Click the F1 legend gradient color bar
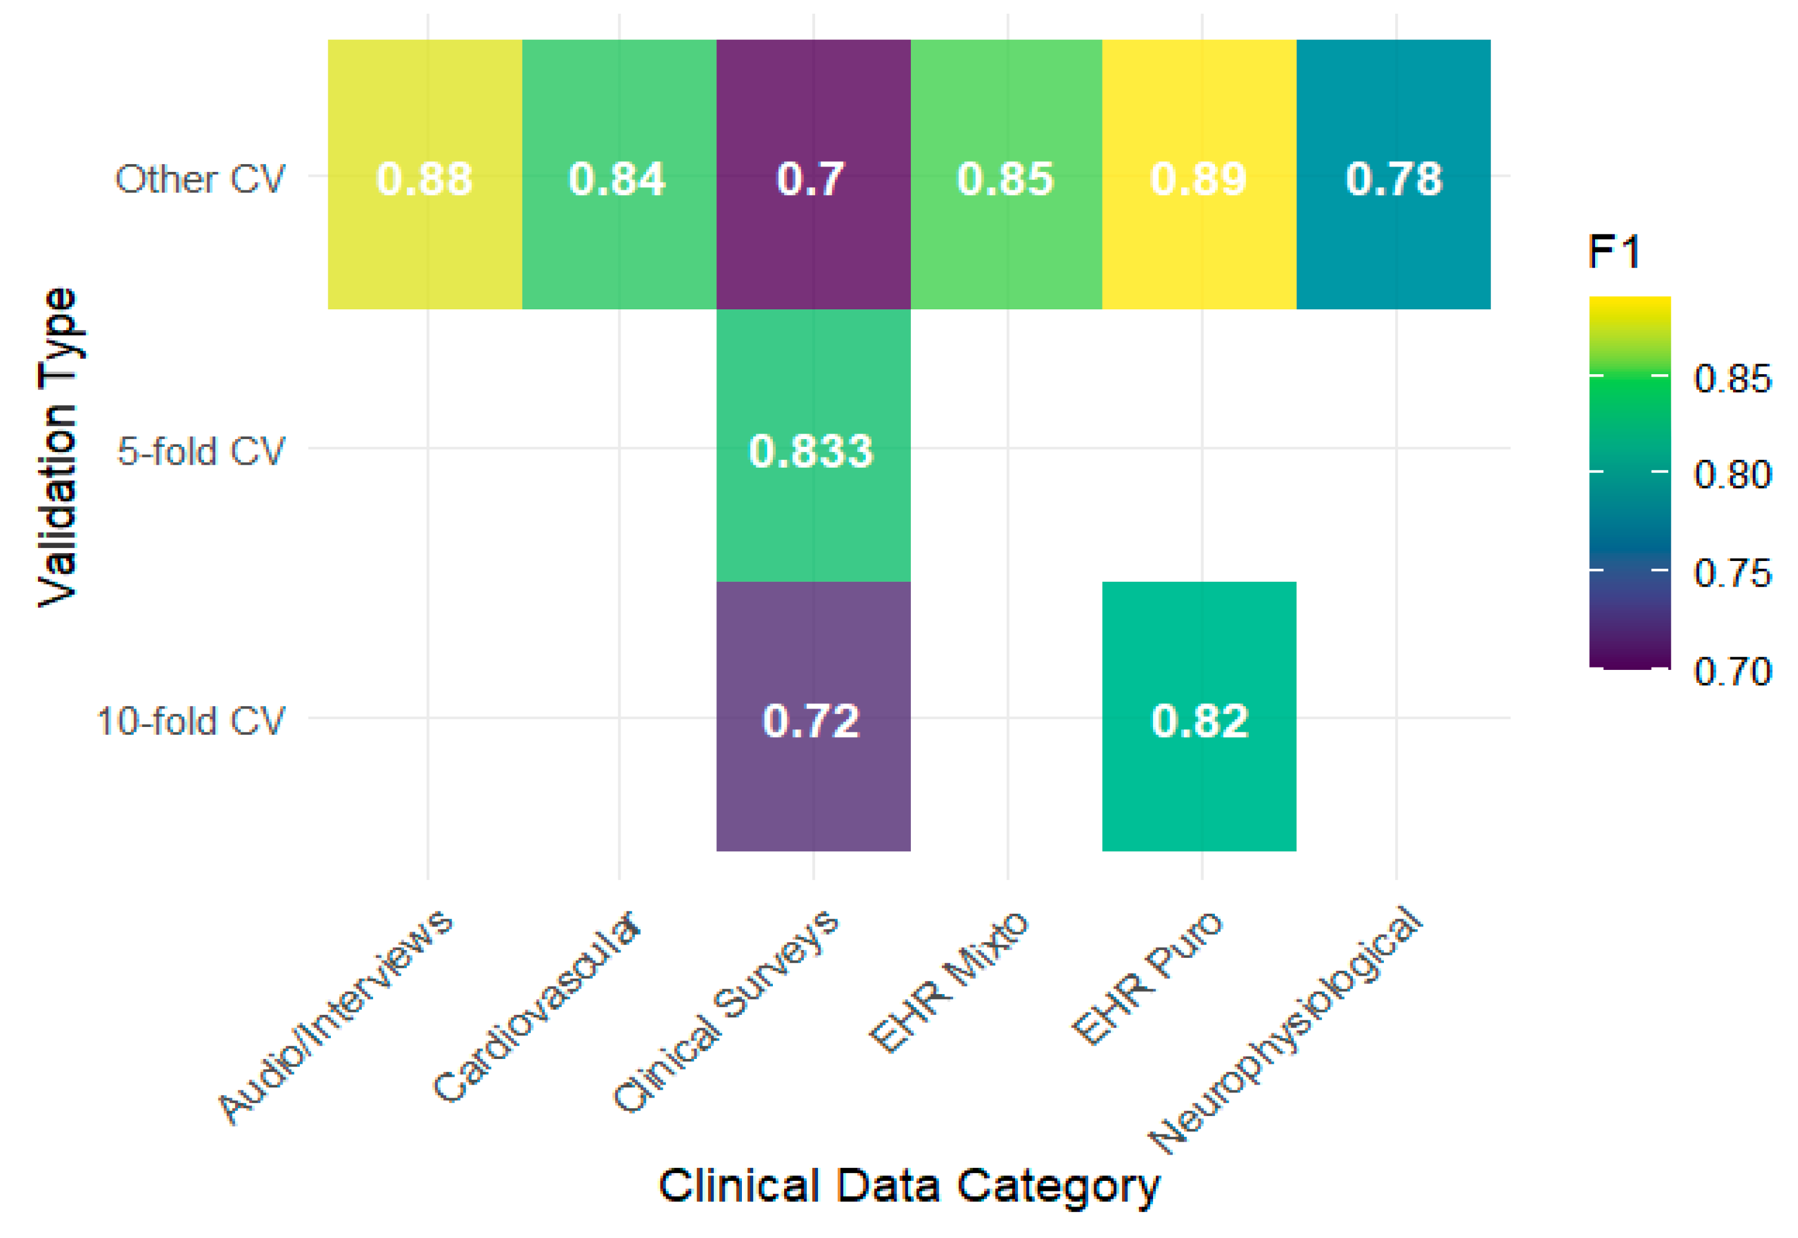The height and width of the screenshot is (1238, 1798). pos(1629,481)
